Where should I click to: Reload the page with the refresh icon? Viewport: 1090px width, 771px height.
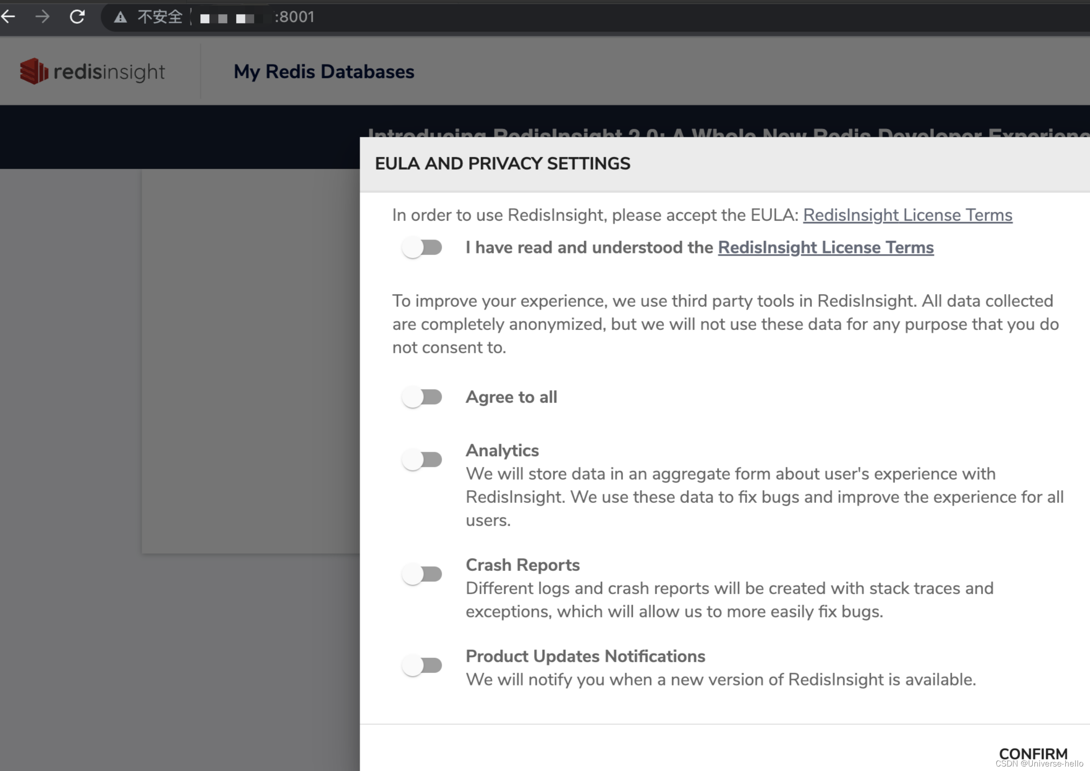(x=77, y=17)
